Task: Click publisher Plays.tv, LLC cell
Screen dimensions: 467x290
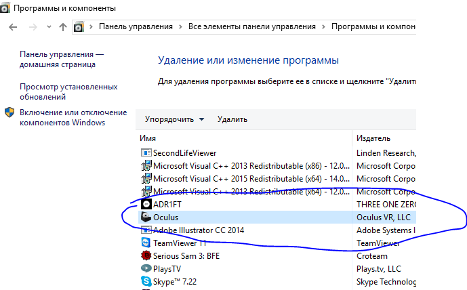Action: pos(379,269)
